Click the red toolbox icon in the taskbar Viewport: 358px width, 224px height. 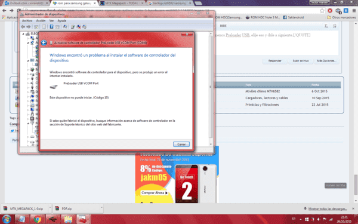pyautogui.click(x=84, y=219)
